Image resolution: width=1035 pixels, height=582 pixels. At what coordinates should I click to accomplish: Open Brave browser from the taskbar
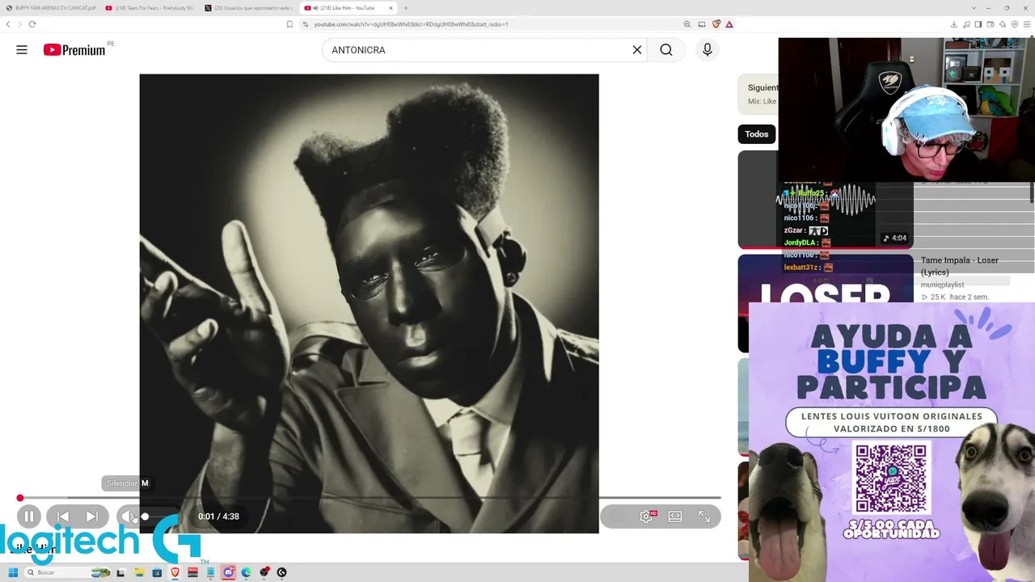pyautogui.click(x=175, y=572)
